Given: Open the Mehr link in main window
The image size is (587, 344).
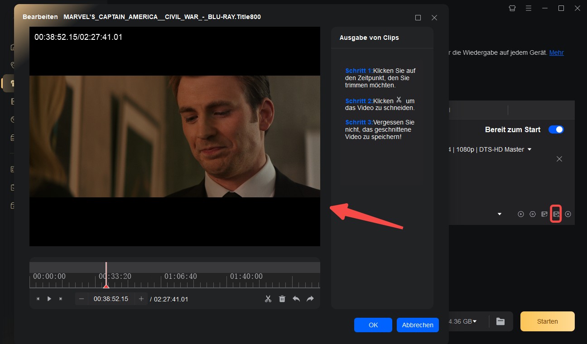Looking at the screenshot, I should pyautogui.click(x=557, y=53).
